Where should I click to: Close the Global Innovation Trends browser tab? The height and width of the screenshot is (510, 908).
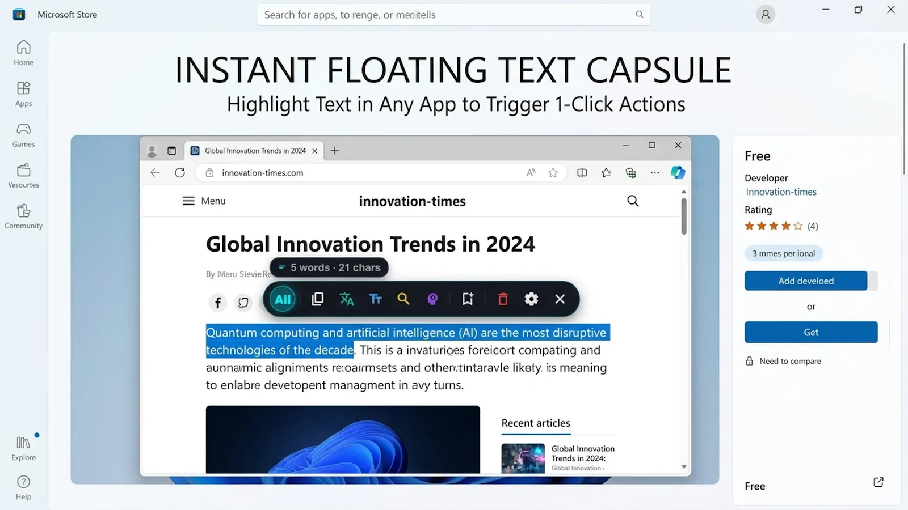tap(315, 151)
